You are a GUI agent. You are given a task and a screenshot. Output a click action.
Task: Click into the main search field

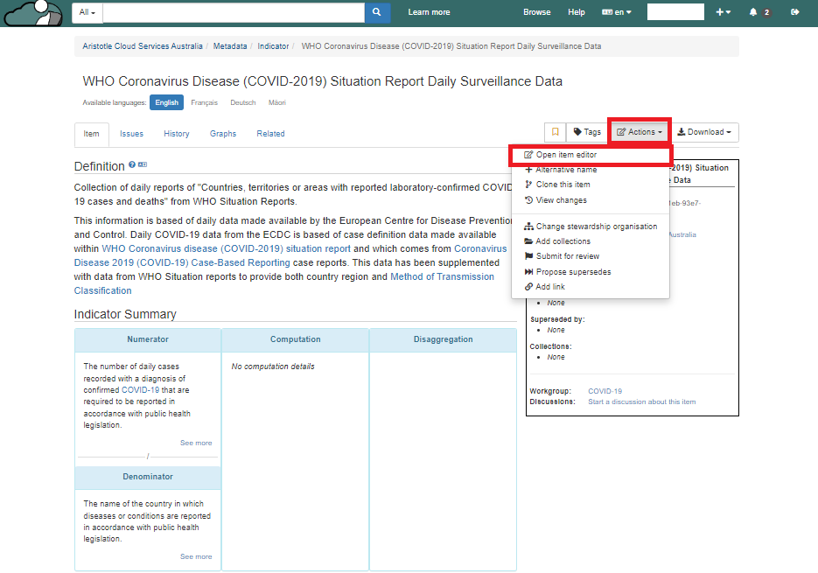pos(234,12)
